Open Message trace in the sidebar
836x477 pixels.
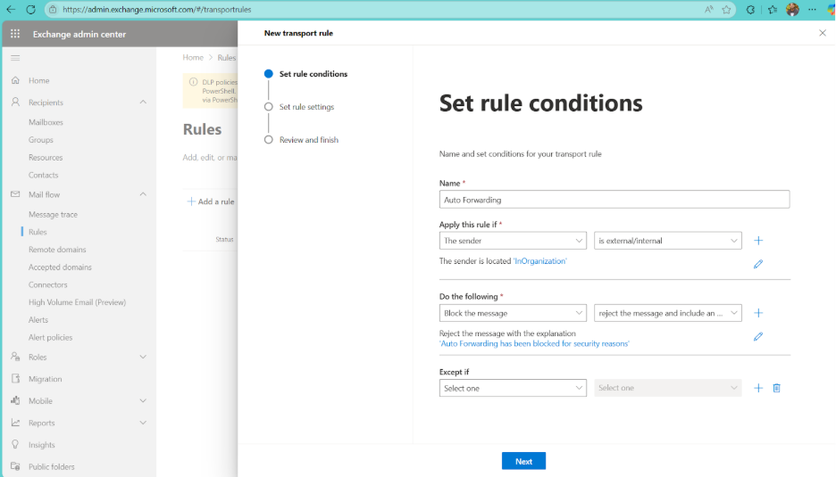53,214
